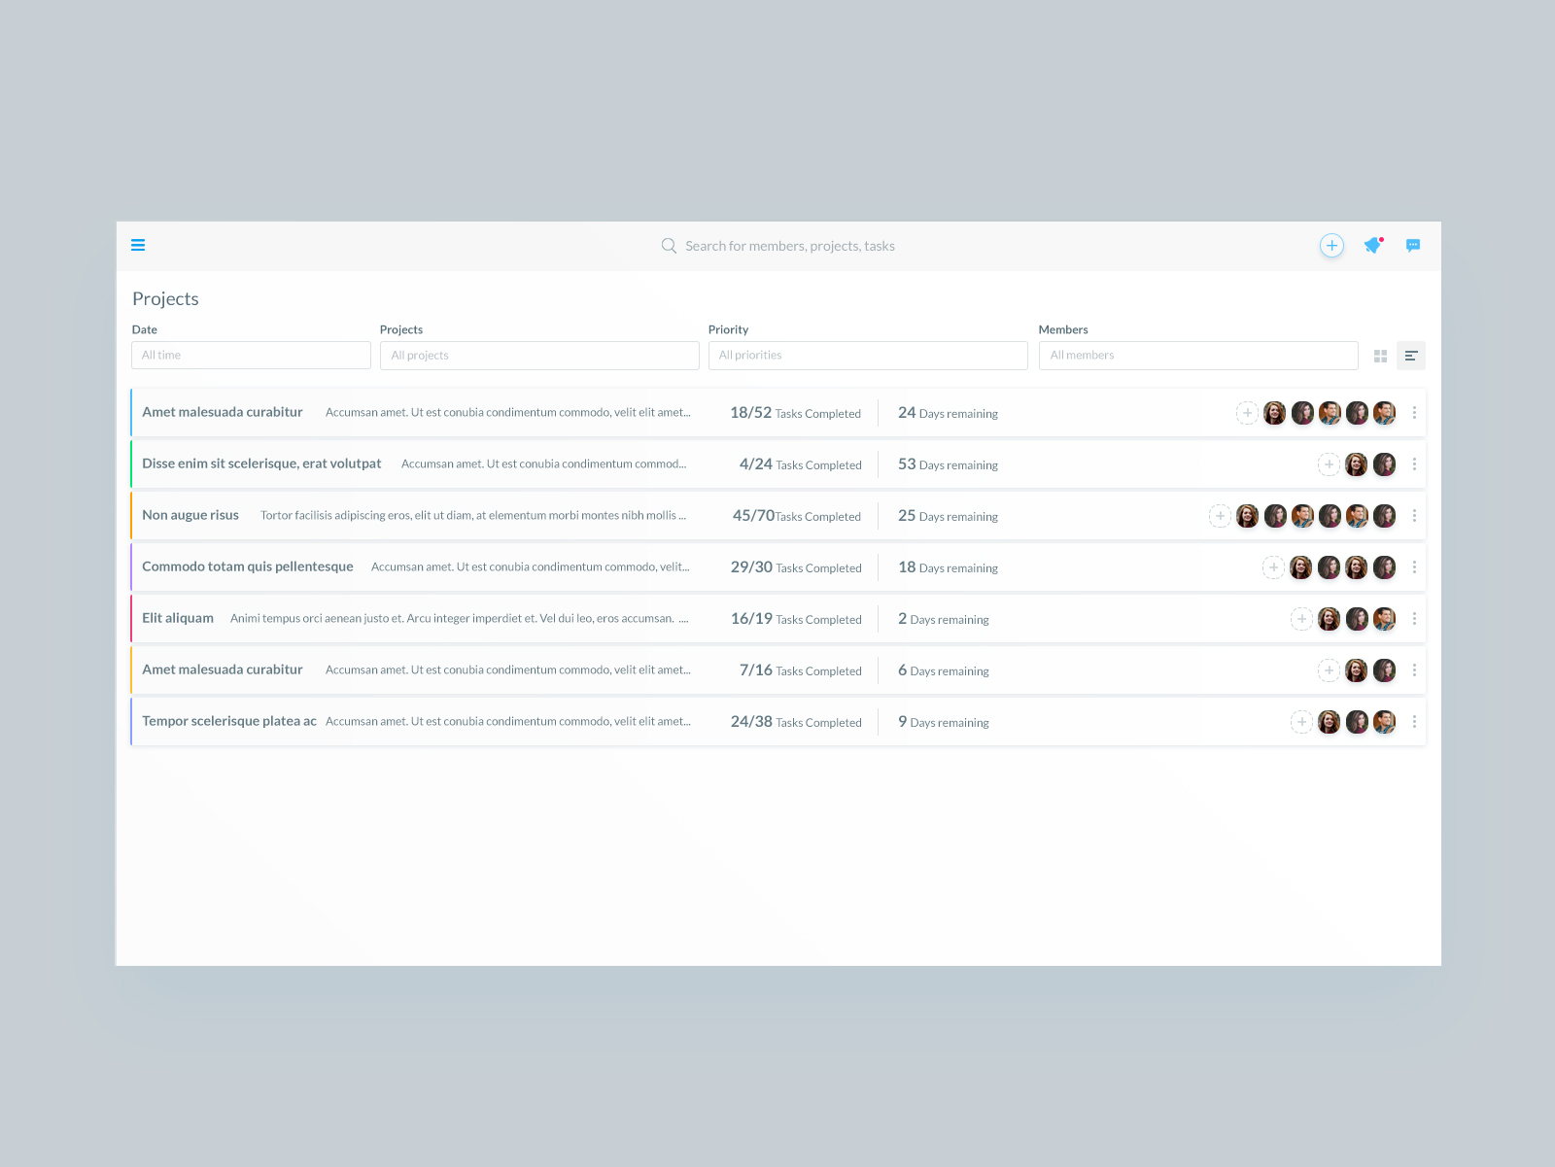Click the search magnifier icon

tap(669, 245)
